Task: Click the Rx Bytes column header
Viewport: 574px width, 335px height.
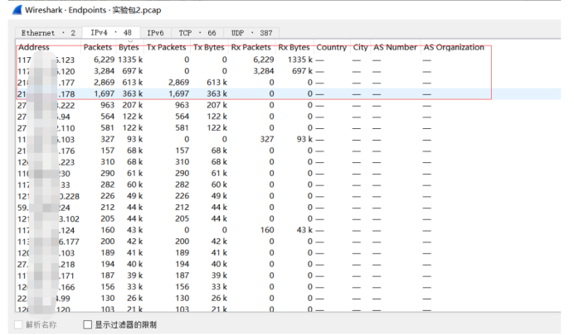Action: [294, 47]
